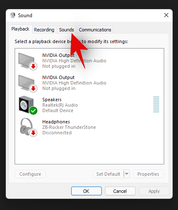
Task: Open the Sounds tab
Action: point(67,30)
